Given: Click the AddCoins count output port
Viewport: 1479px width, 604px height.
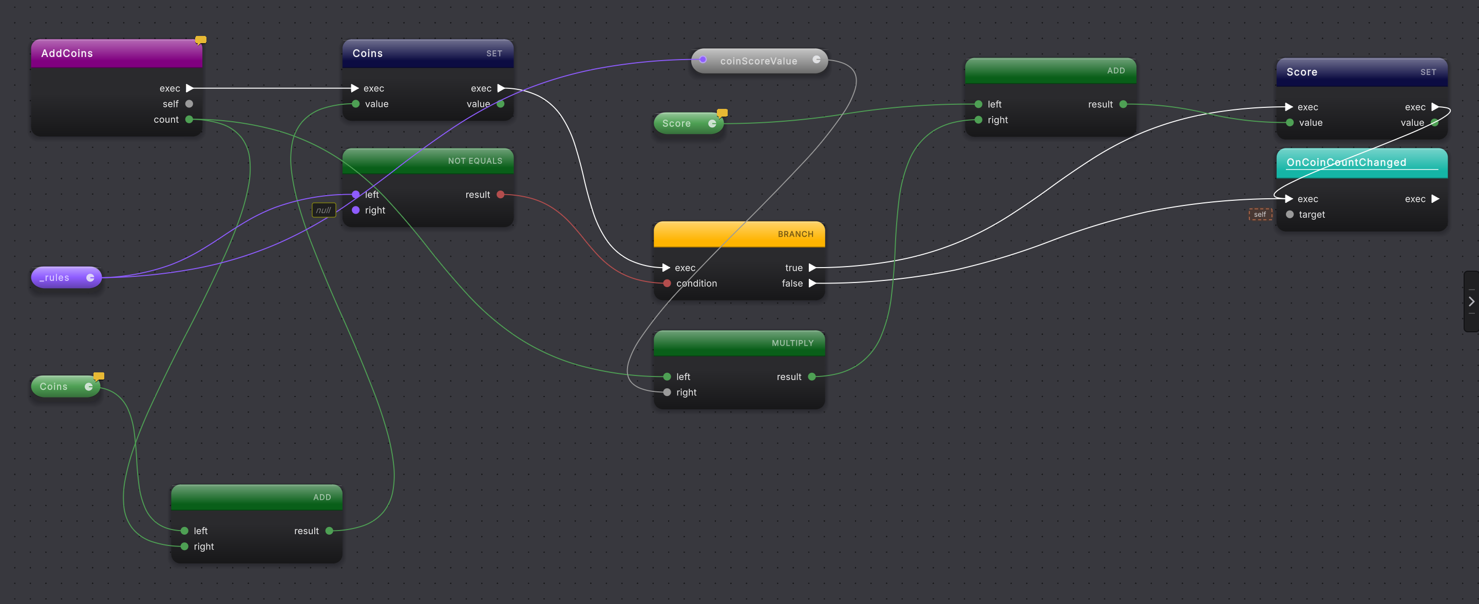Looking at the screenshot, I should [189, 120].
